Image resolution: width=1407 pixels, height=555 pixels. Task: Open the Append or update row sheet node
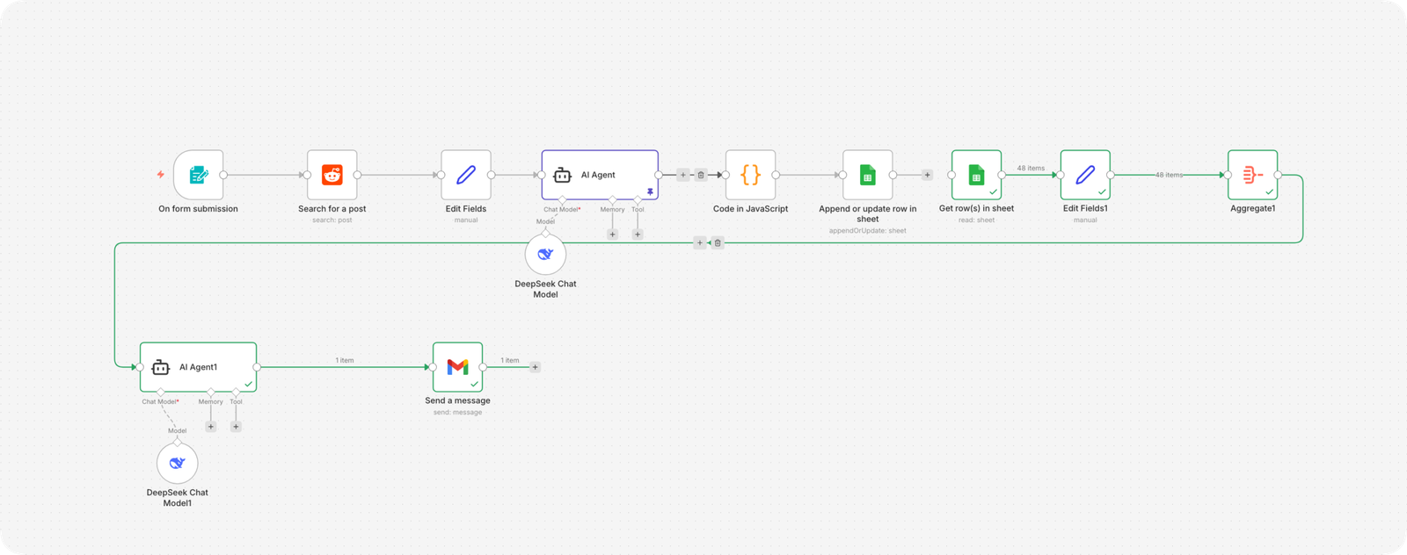[867, 175]
